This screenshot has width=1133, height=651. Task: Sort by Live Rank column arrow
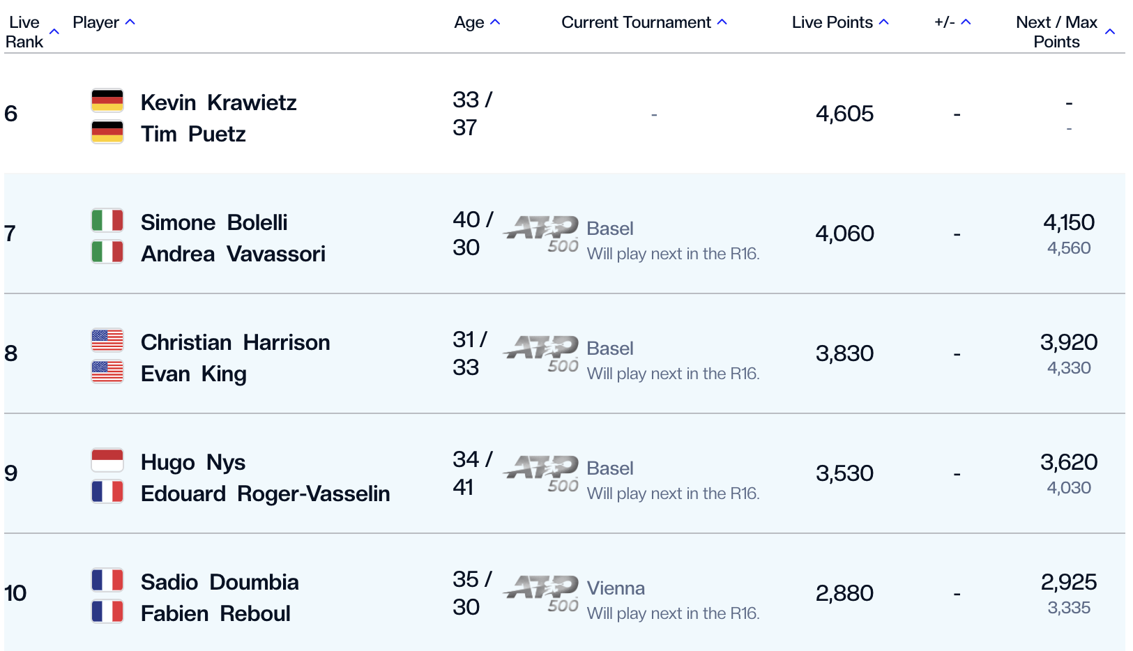point(54,31)
